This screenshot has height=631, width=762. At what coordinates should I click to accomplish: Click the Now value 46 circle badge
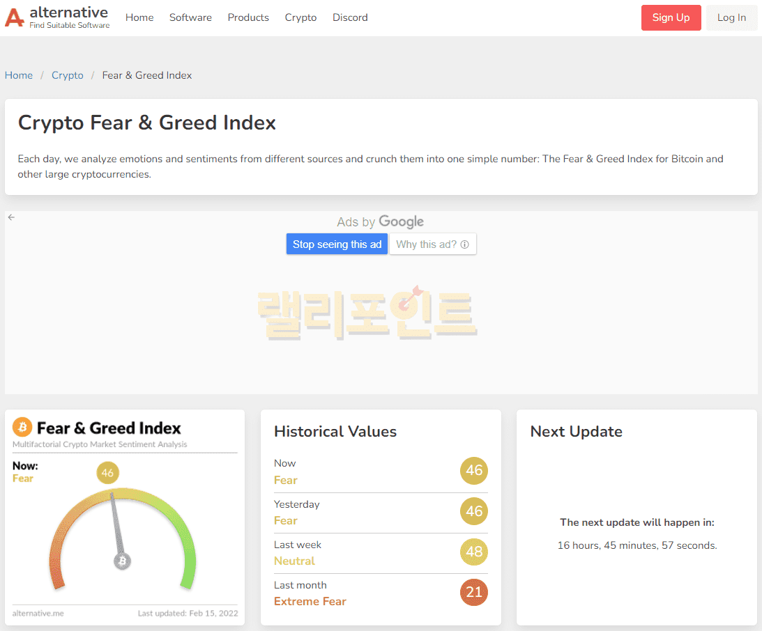pyautogui.click(x=474, y=471)
